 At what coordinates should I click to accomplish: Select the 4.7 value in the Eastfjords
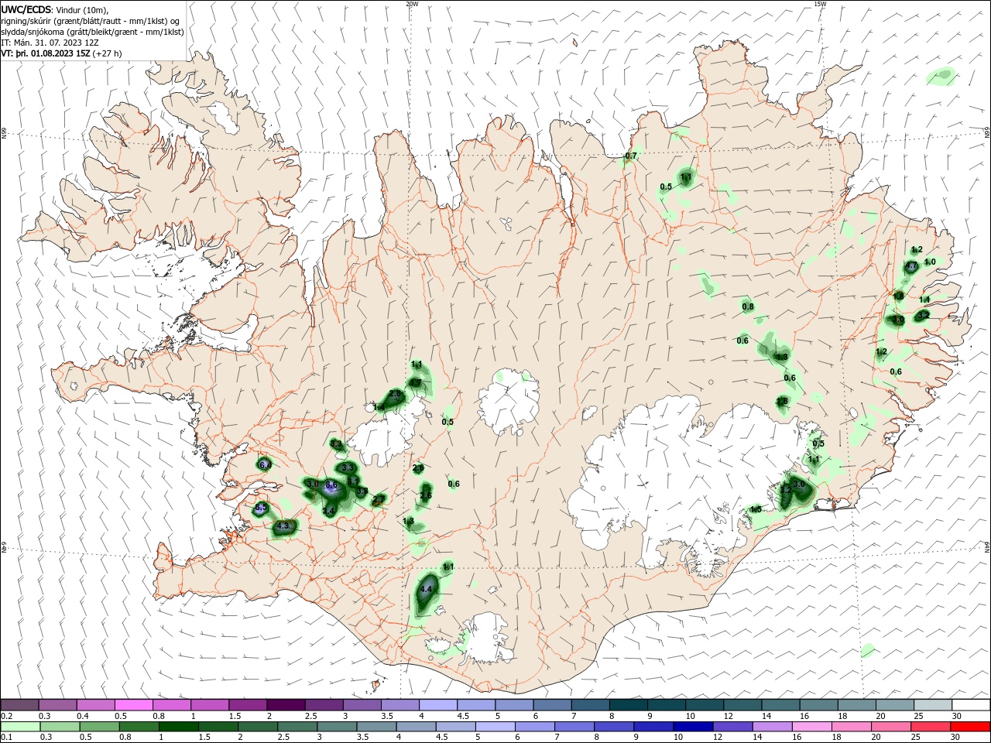[912, 266]
